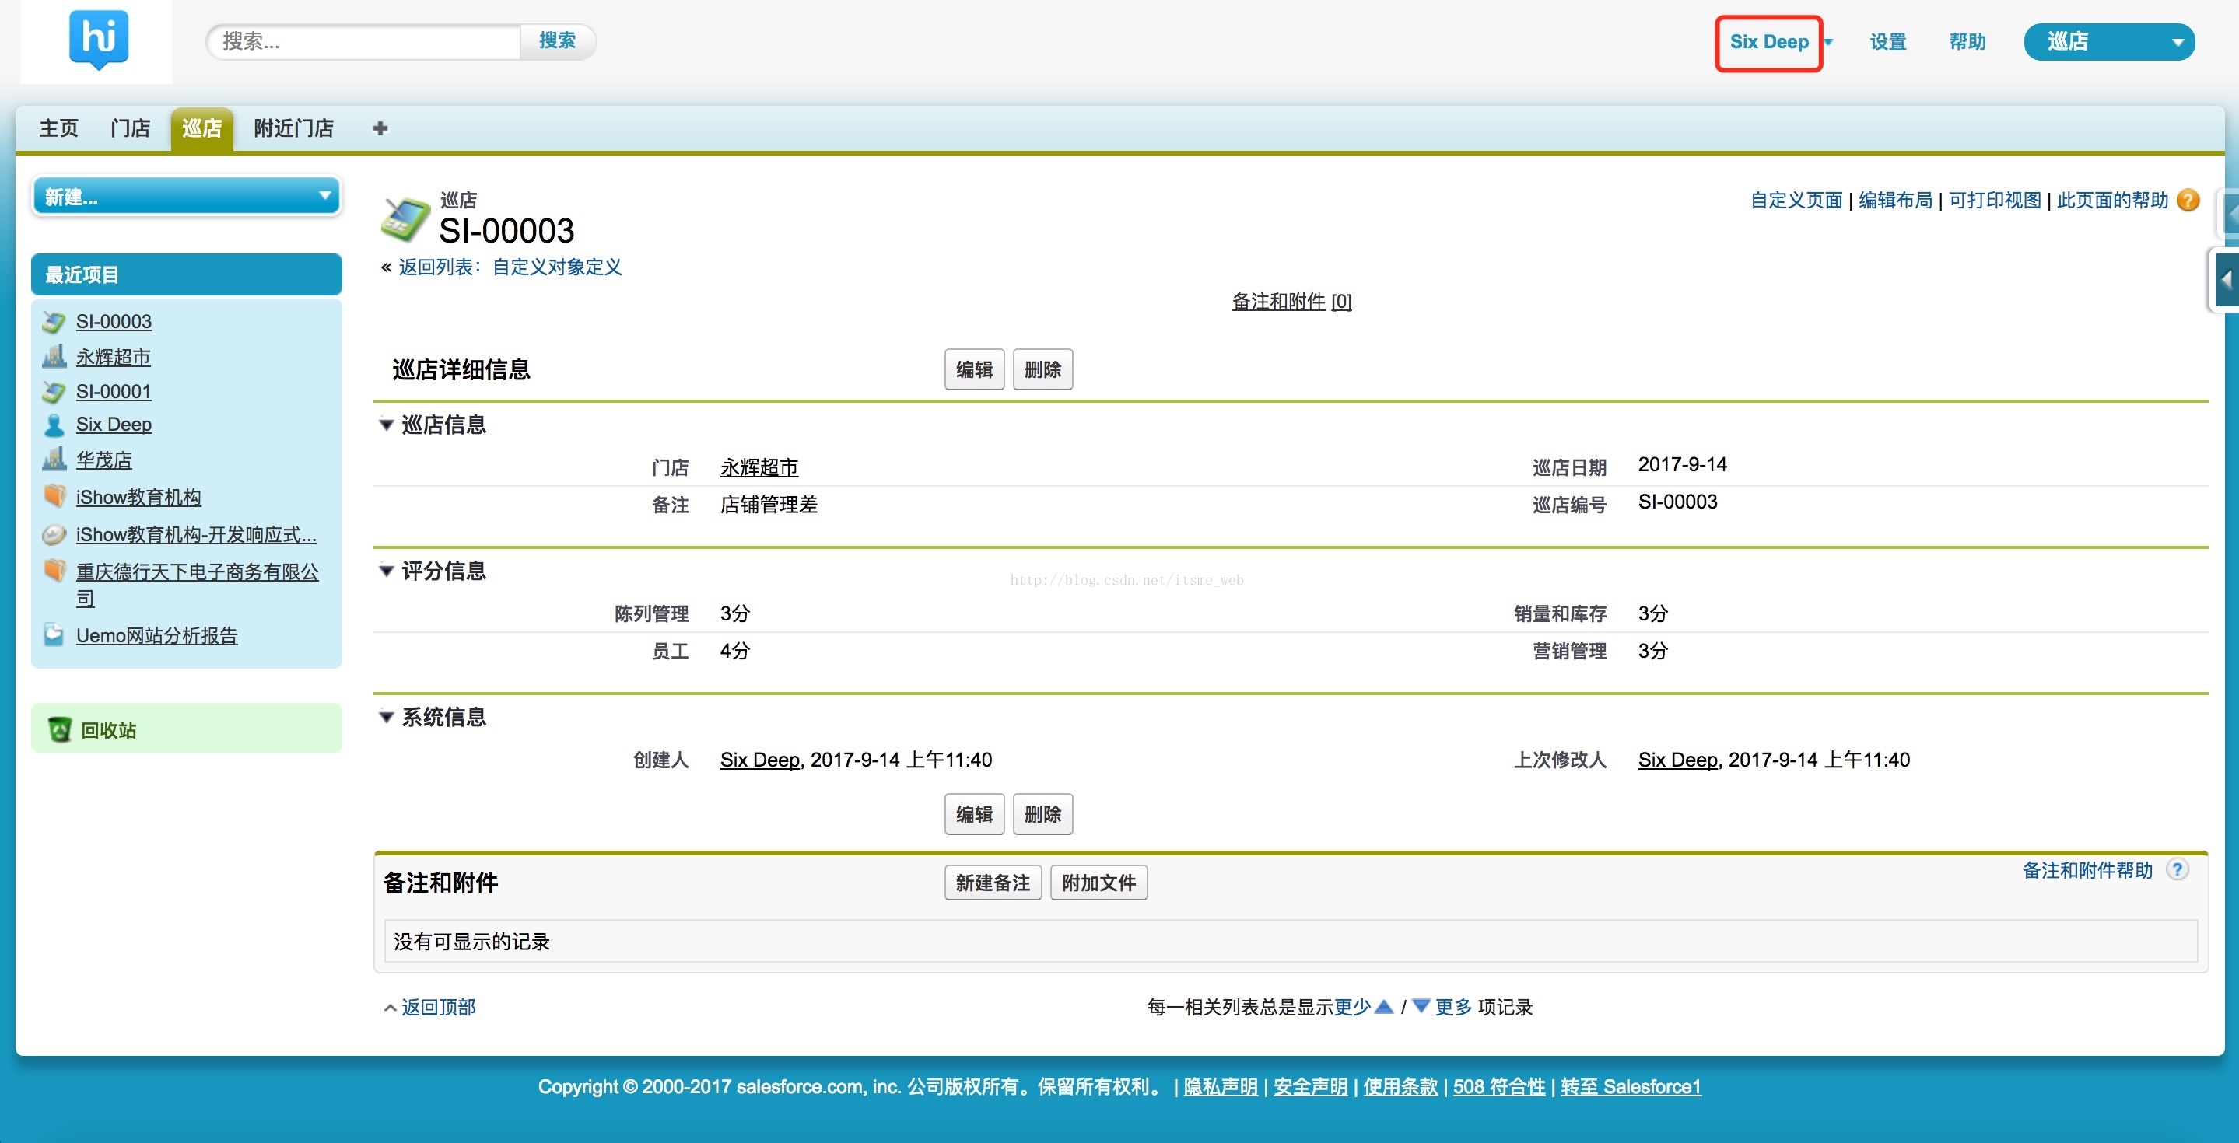Click the recycle bin icon
Screen dimensions: 2239x1143
coord(59,729)
